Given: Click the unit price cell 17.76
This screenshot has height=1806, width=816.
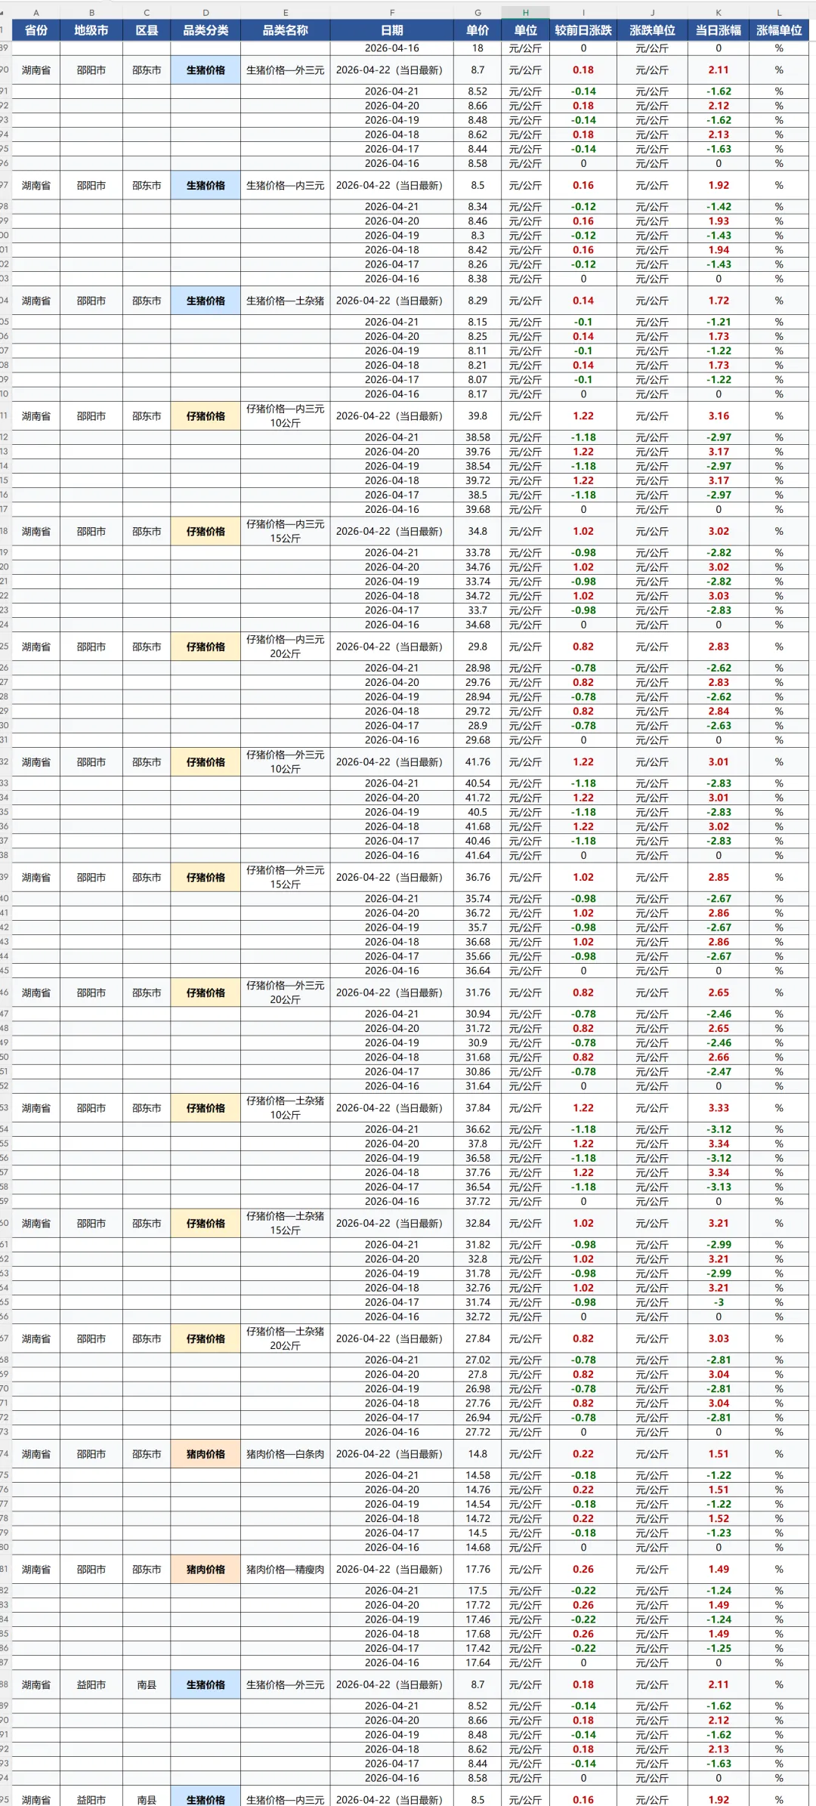Looking at the screenshot, I should point(478,1569).
